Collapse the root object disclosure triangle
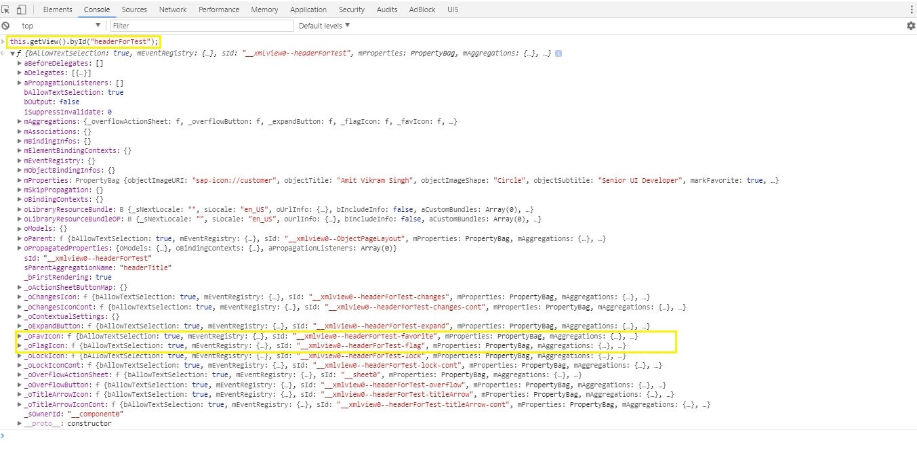 point(12,53)
